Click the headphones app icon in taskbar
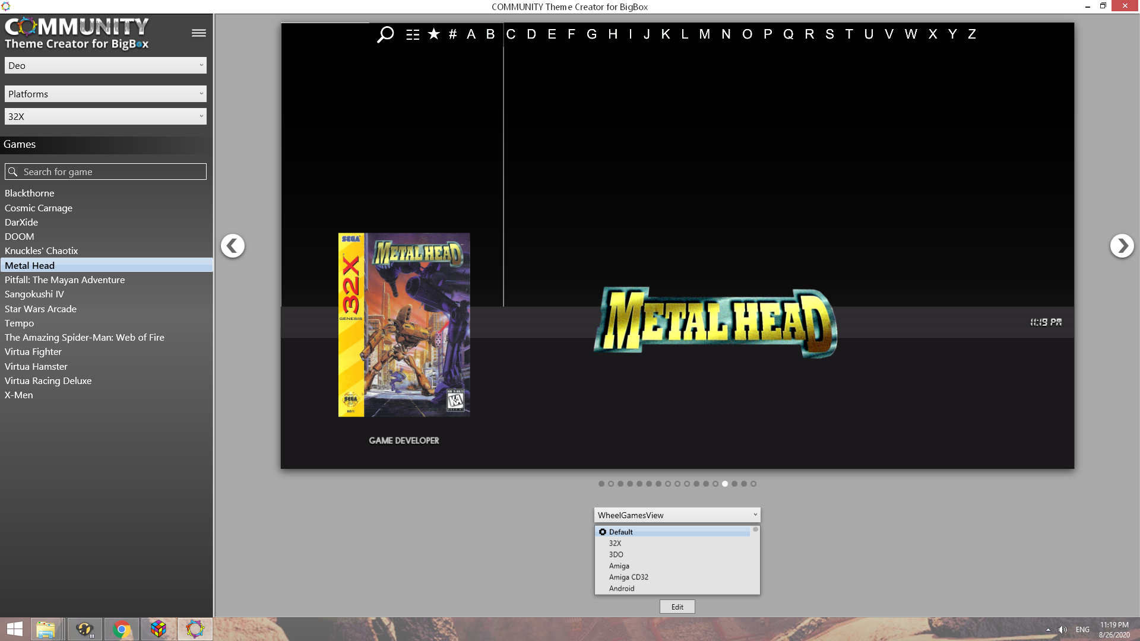The height and width of the screenshot is (641, 1140). (85, 629)
